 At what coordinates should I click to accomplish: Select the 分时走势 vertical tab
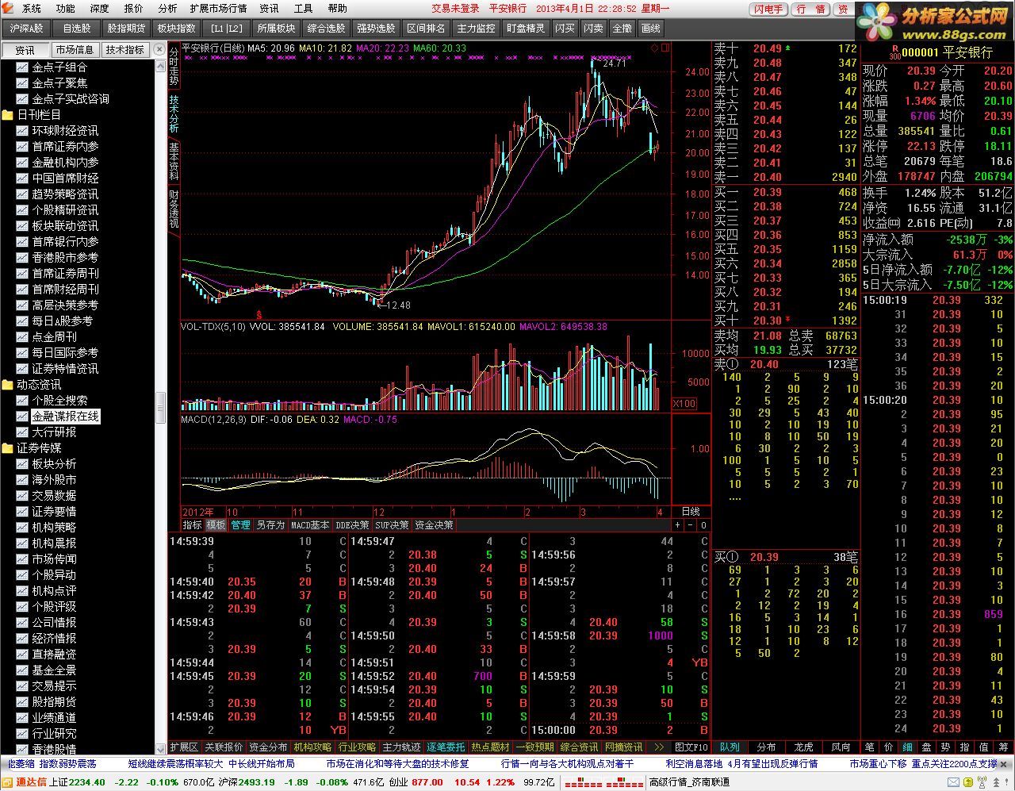click(x=174, y=66)
